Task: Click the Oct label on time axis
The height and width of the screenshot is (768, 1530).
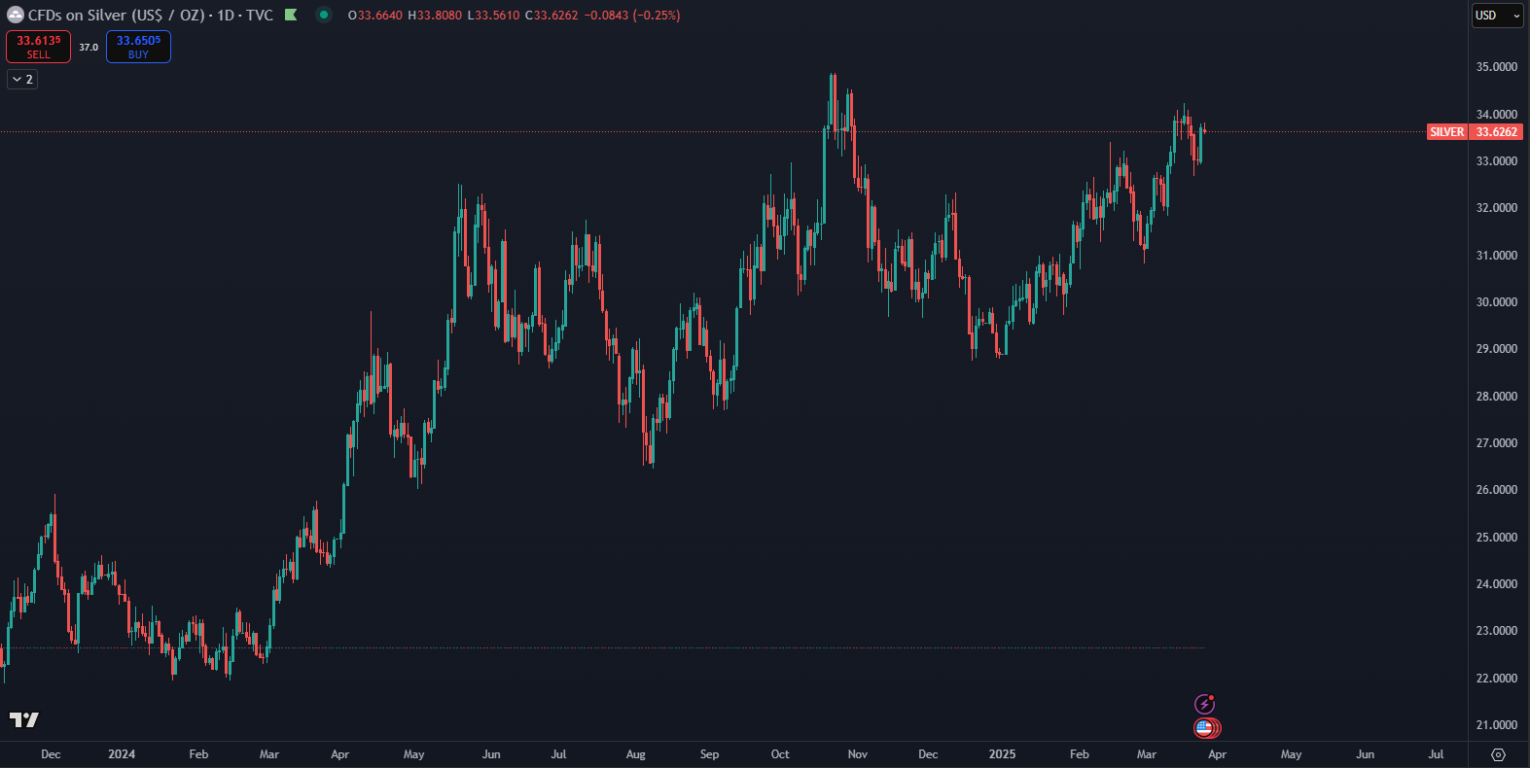Action: [780, 754]
